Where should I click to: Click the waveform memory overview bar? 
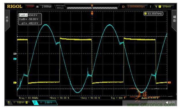coord(92,8)
